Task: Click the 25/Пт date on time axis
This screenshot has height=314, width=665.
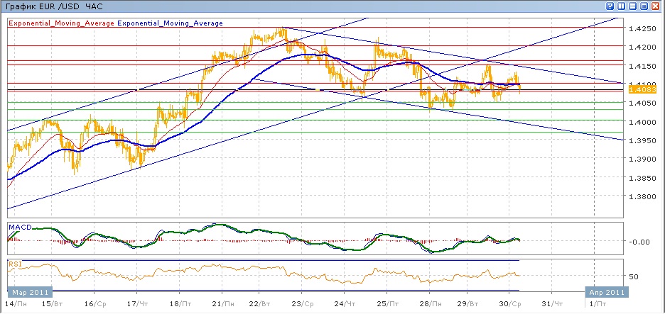Action: tap(386, 304)
